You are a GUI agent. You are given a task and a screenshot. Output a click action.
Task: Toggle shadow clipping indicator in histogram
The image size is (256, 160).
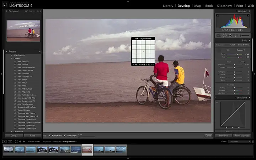(217, 15)
